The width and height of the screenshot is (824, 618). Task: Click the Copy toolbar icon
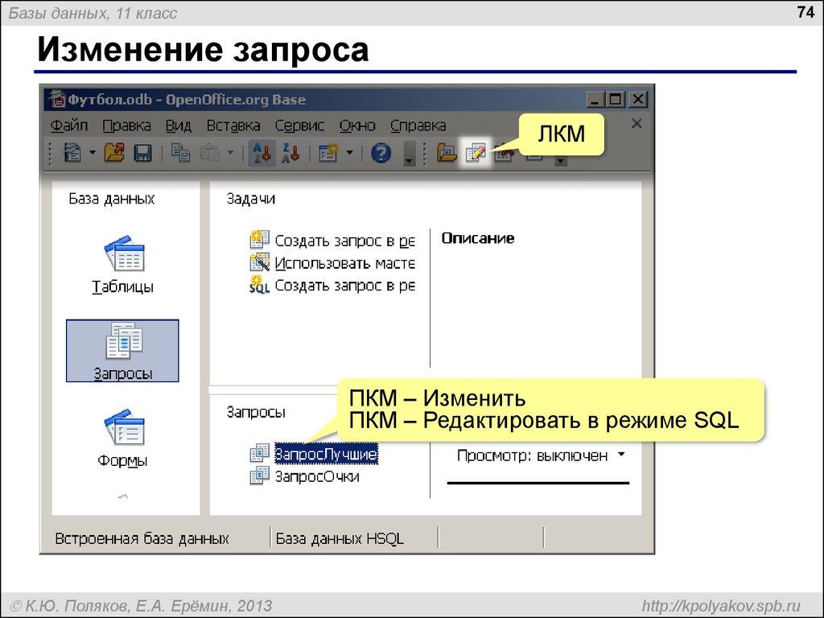pyautogui.click(x=183, y=153)
